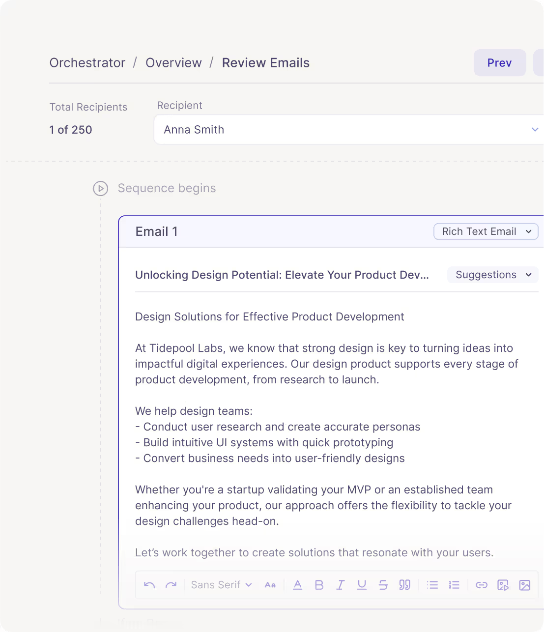Click the email subject line field
544x632 pixels.
(282, 275)
